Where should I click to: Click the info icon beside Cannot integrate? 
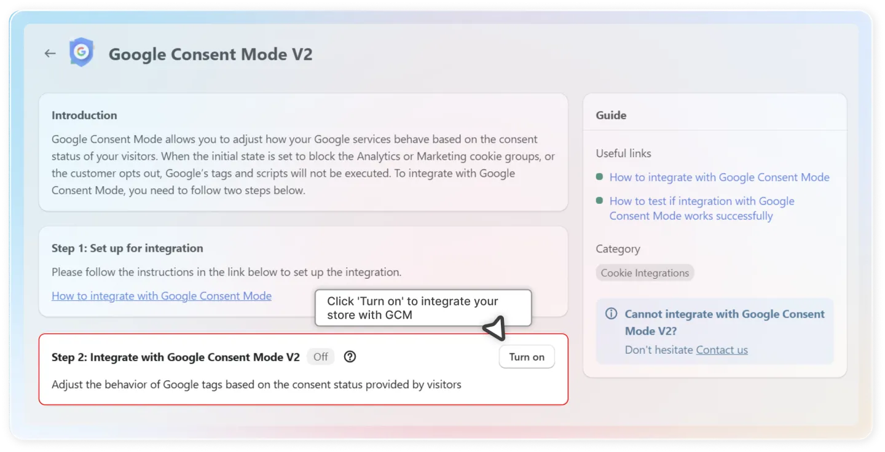[611, 314]
